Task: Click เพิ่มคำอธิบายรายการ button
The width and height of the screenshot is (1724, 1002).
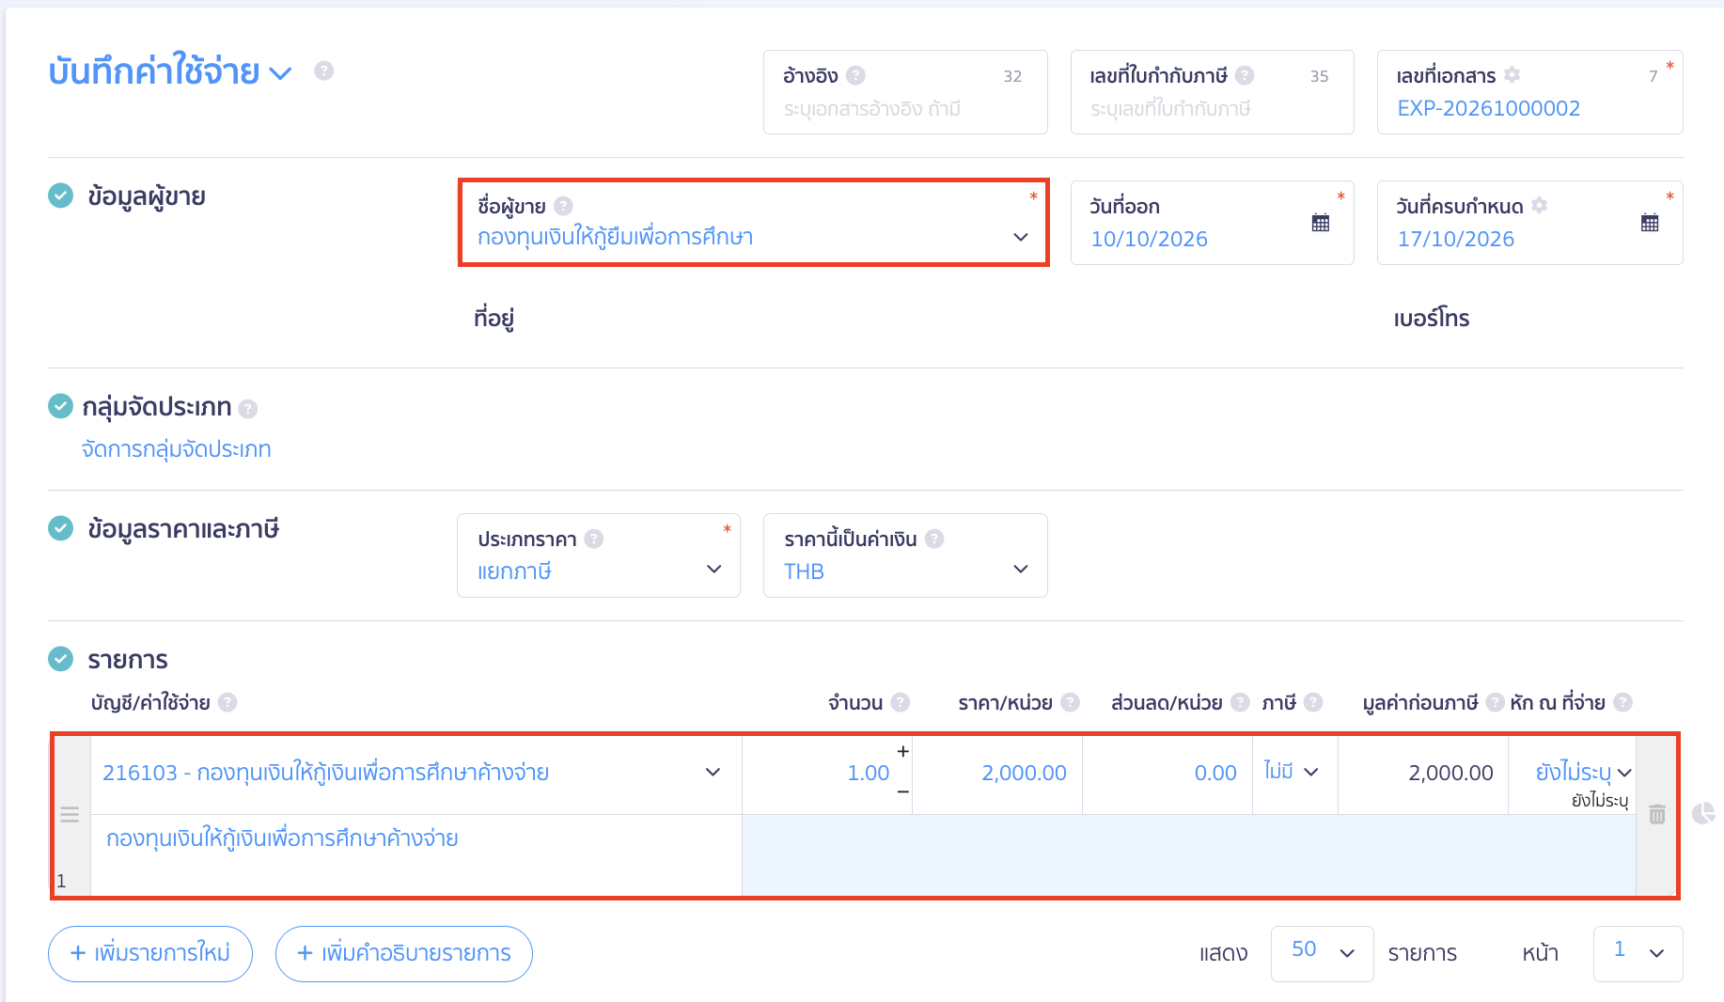Action: point(404,953)
